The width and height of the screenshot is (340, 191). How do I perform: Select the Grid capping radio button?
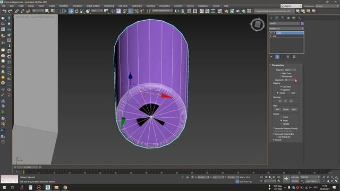[289, 93]
